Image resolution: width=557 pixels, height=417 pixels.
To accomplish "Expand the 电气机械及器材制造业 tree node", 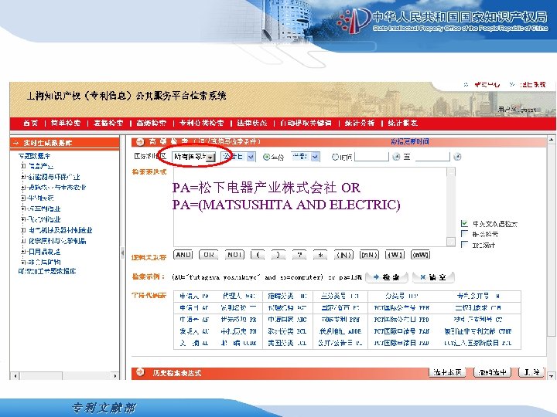I will point(23,230).
